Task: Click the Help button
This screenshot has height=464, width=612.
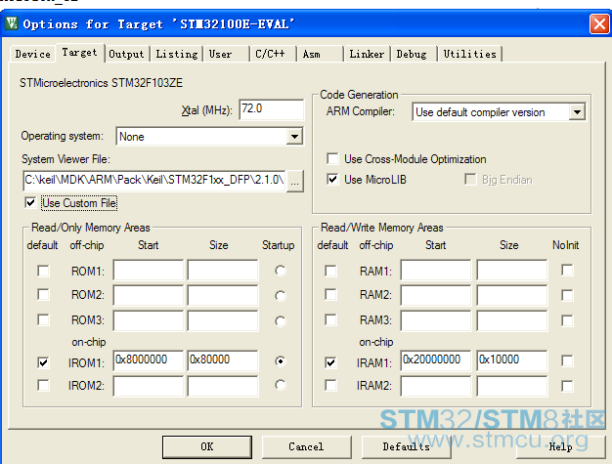Action: (561, 446)
